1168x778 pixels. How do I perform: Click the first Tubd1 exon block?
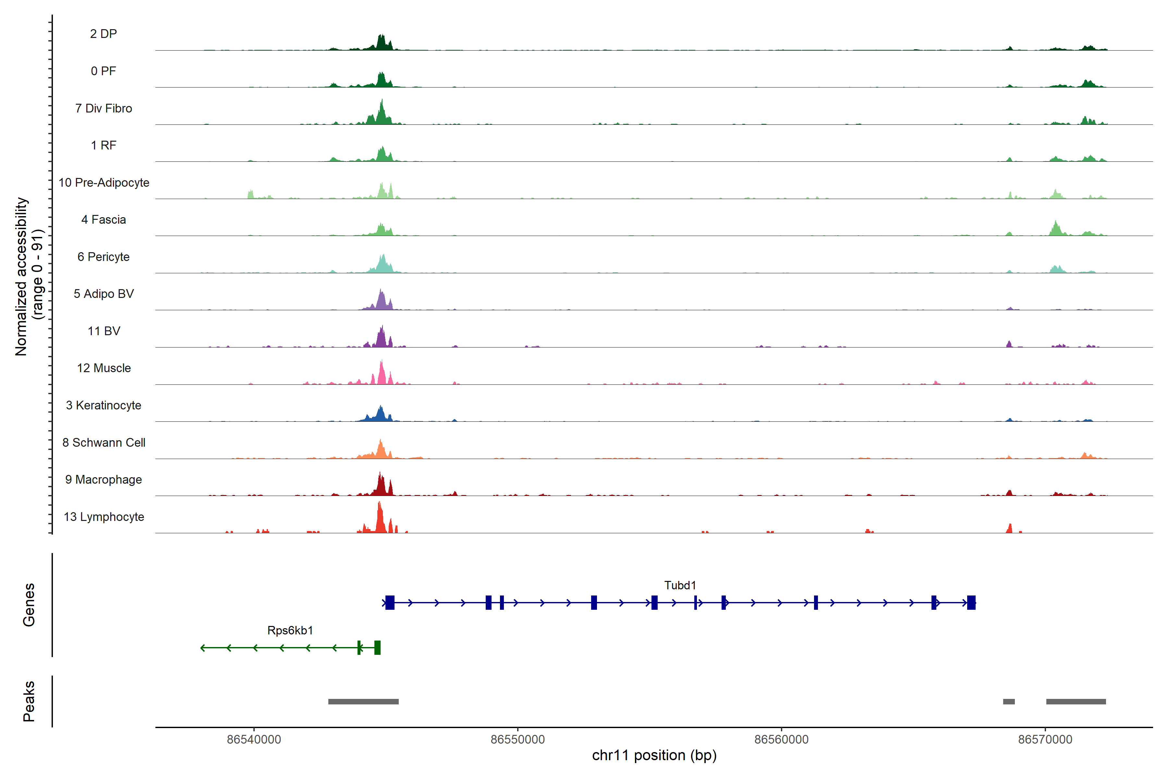tap(390, 603)
